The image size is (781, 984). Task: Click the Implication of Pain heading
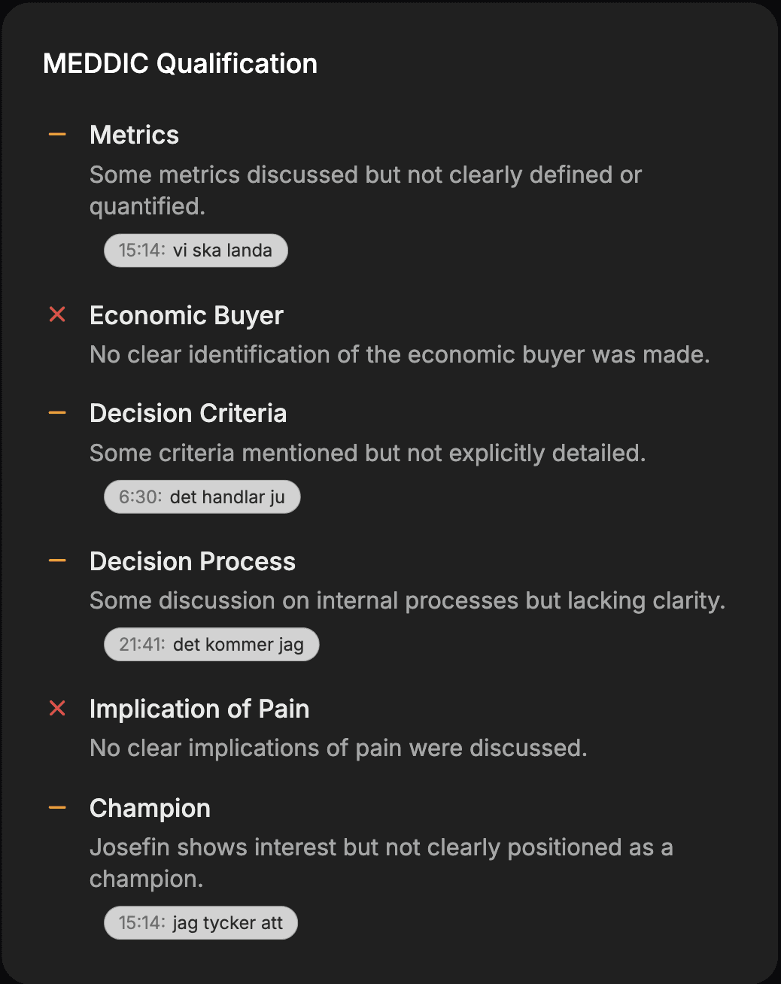click(x=199, y=709)
